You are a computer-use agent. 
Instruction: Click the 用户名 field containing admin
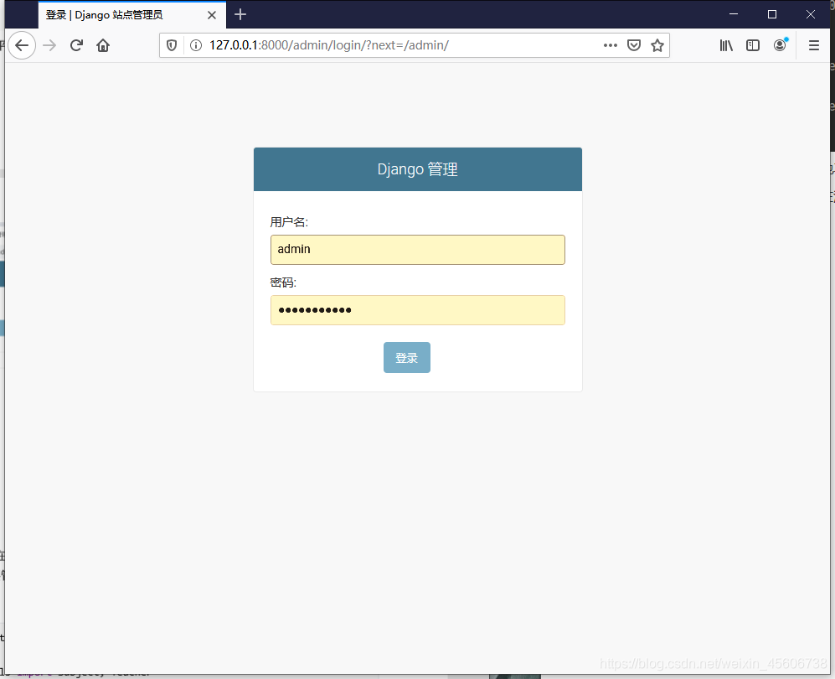[417, 250]
